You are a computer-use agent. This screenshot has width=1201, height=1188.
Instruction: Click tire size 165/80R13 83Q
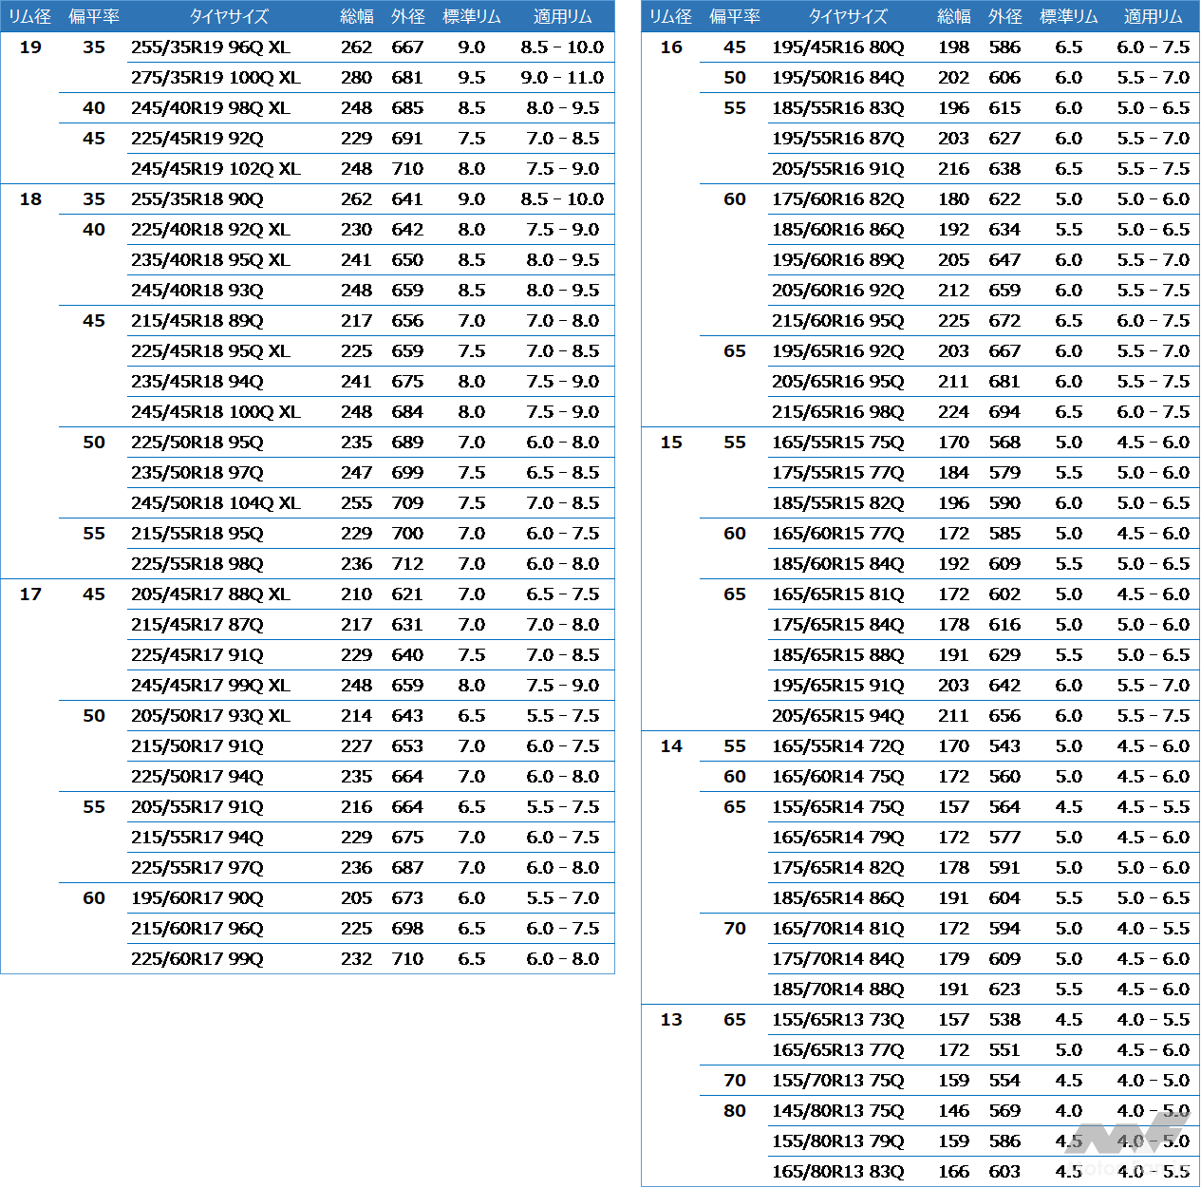coord(838,1171)
